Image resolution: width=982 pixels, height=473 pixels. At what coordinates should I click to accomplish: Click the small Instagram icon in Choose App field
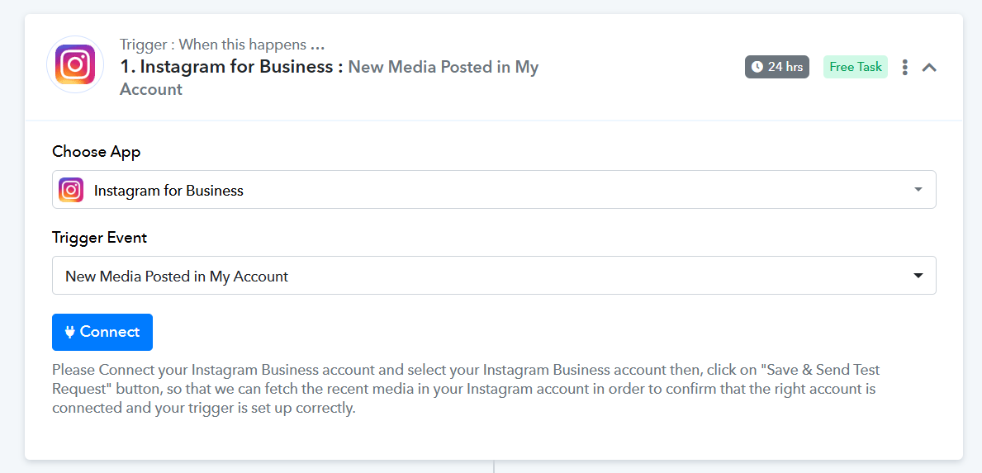(72, 190)
